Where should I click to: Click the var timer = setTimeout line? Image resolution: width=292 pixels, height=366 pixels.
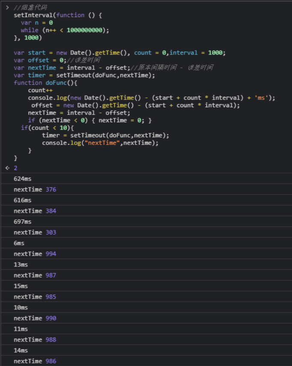pyautogui.click(x=84, y=75)
